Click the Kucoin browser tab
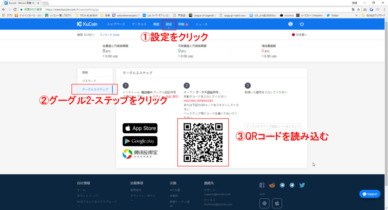The width and height of the screenshot is (388, 210). [22, 3]
